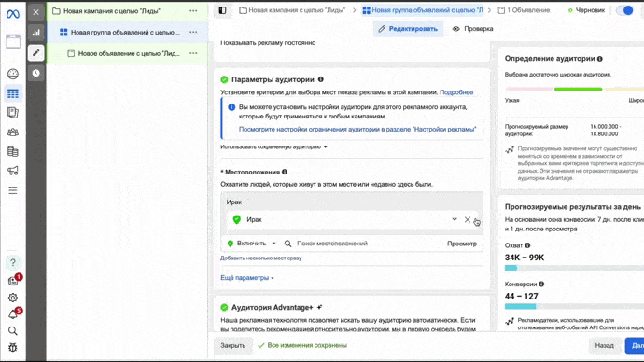Open the settings gear icon
The image size is (644, 362).
(13, 298)
